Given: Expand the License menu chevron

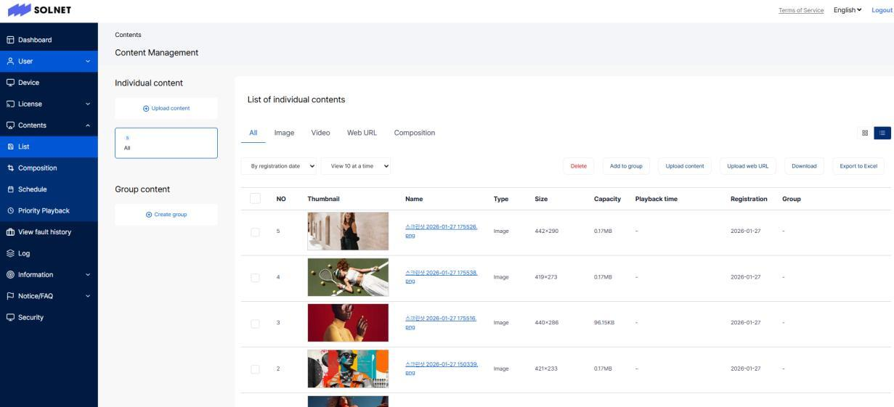Looking at the screenshot, I should (88, 104).
